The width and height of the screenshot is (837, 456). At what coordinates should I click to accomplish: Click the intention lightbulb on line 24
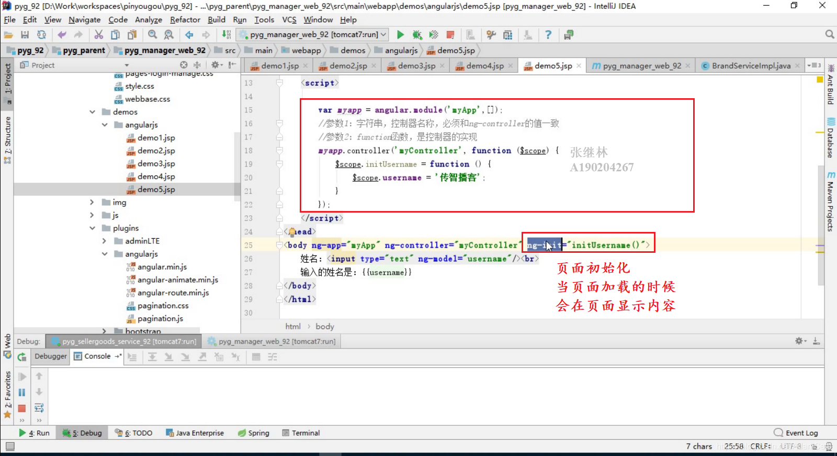pos(291,231)
